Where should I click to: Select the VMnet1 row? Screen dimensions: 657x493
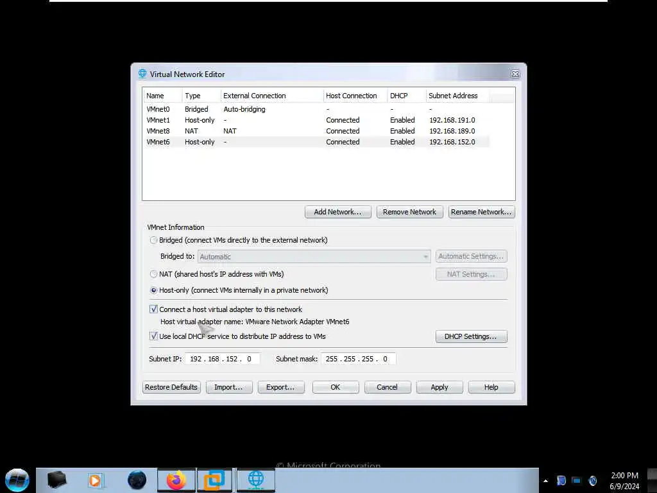tap(316, 120)
